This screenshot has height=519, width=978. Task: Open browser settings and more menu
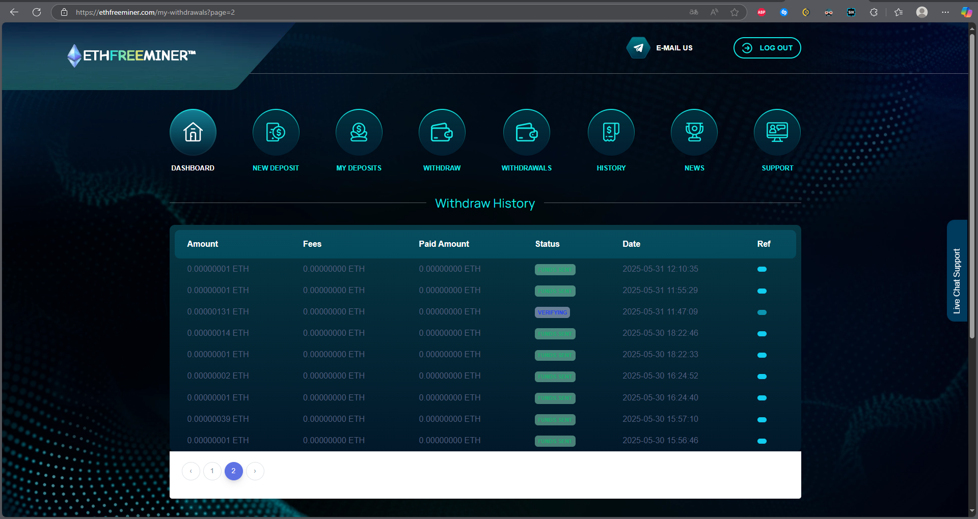pyautogui.click(x=945, y=12)
